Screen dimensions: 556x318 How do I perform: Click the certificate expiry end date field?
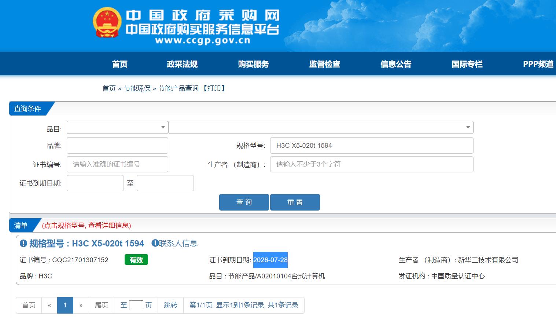click(165, 183)
